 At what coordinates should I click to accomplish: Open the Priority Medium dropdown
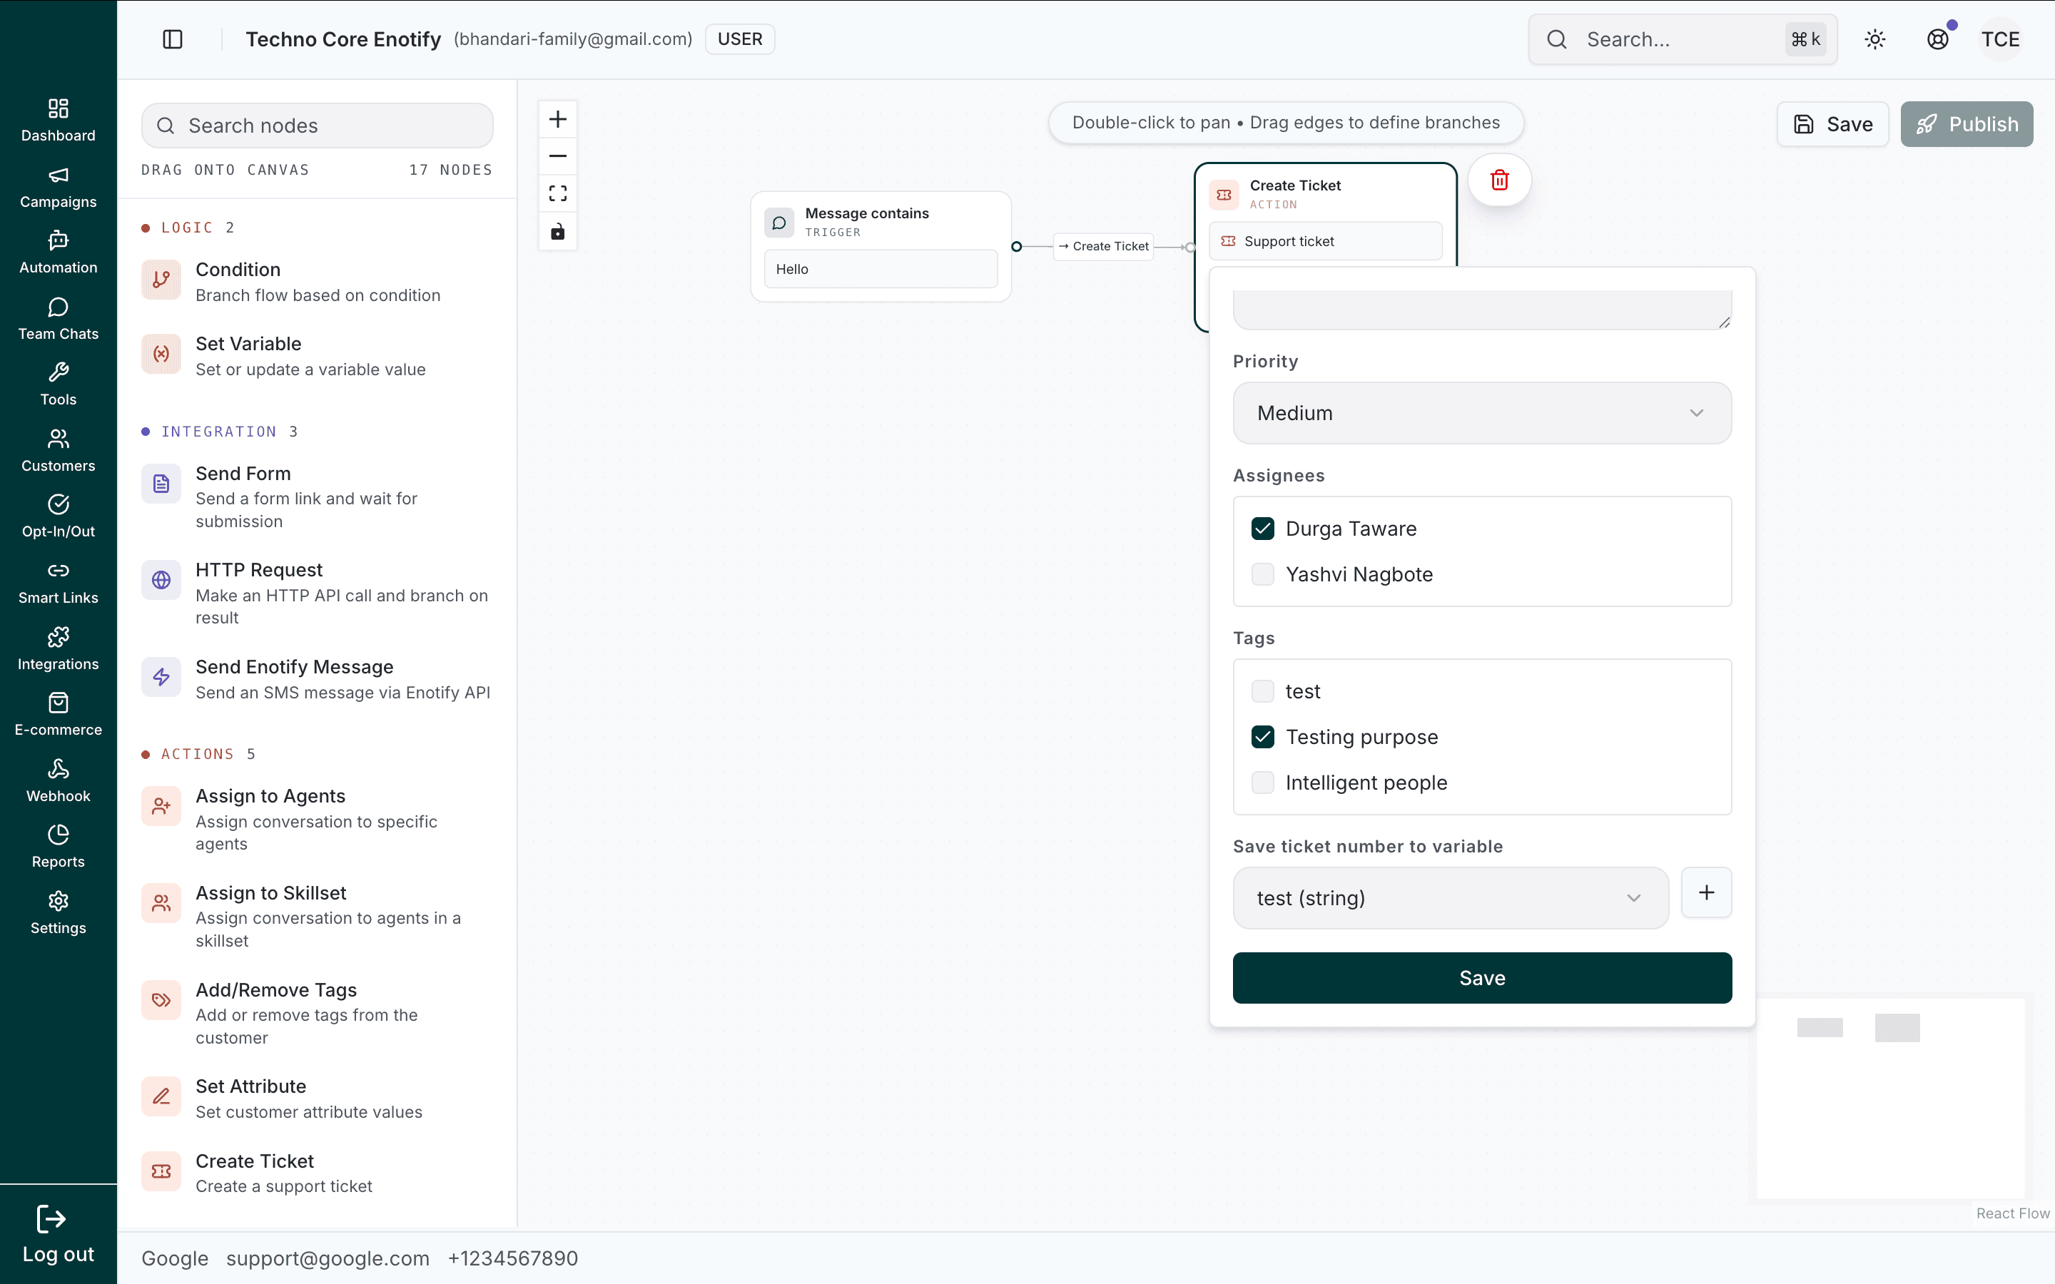(x=1482, y=413)
